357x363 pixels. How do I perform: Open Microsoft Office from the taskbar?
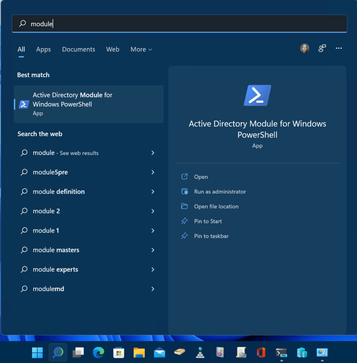tap(261, 352)
